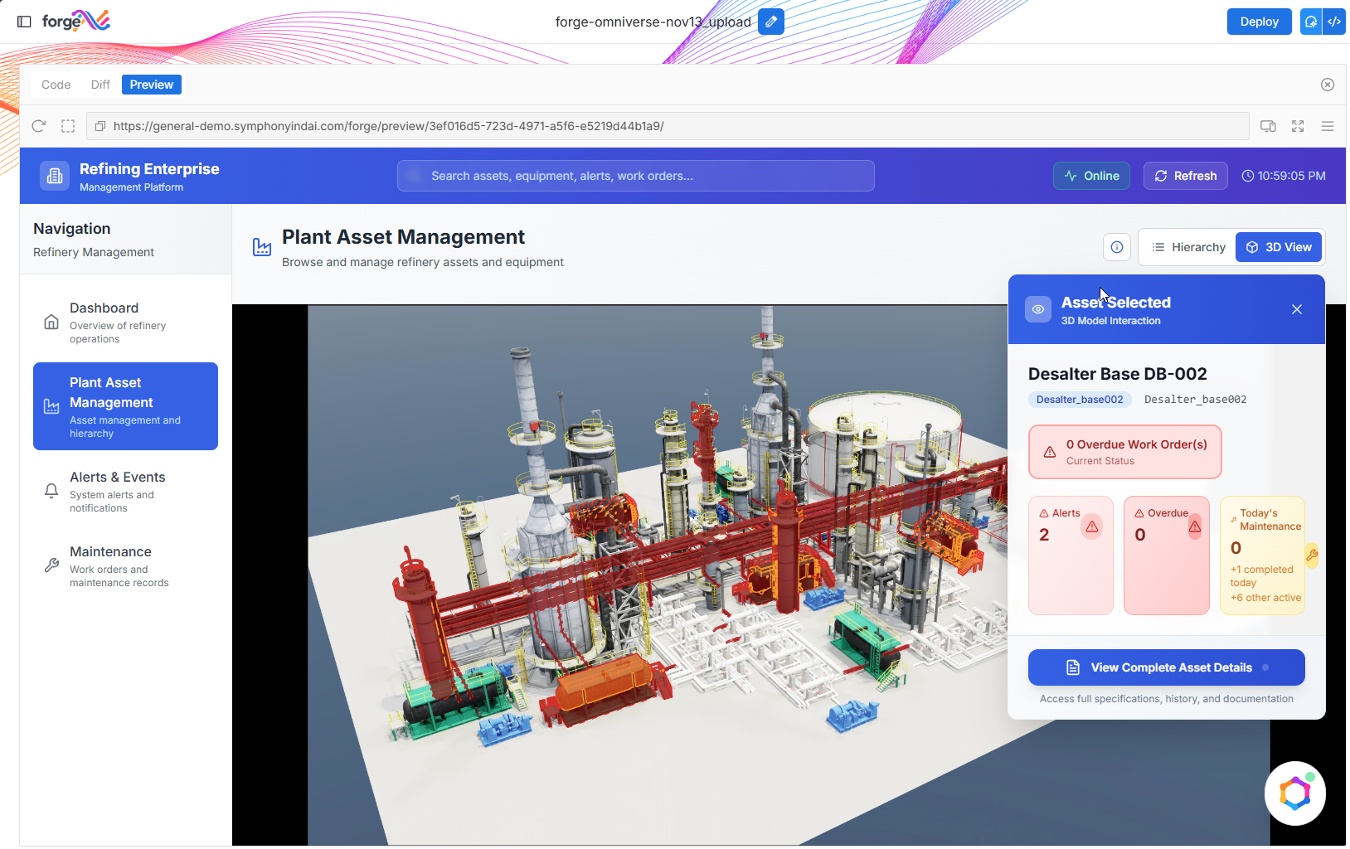Toggle the left sidebar panel icon
Viewport: 1350px width, 849px height.
click(x=24, y=22)
